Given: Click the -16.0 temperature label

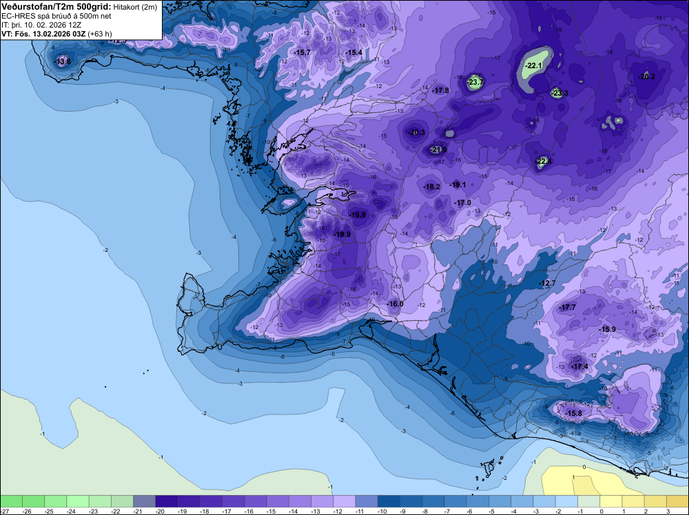Looking at the screenshot, I should [x=395, y=304].
